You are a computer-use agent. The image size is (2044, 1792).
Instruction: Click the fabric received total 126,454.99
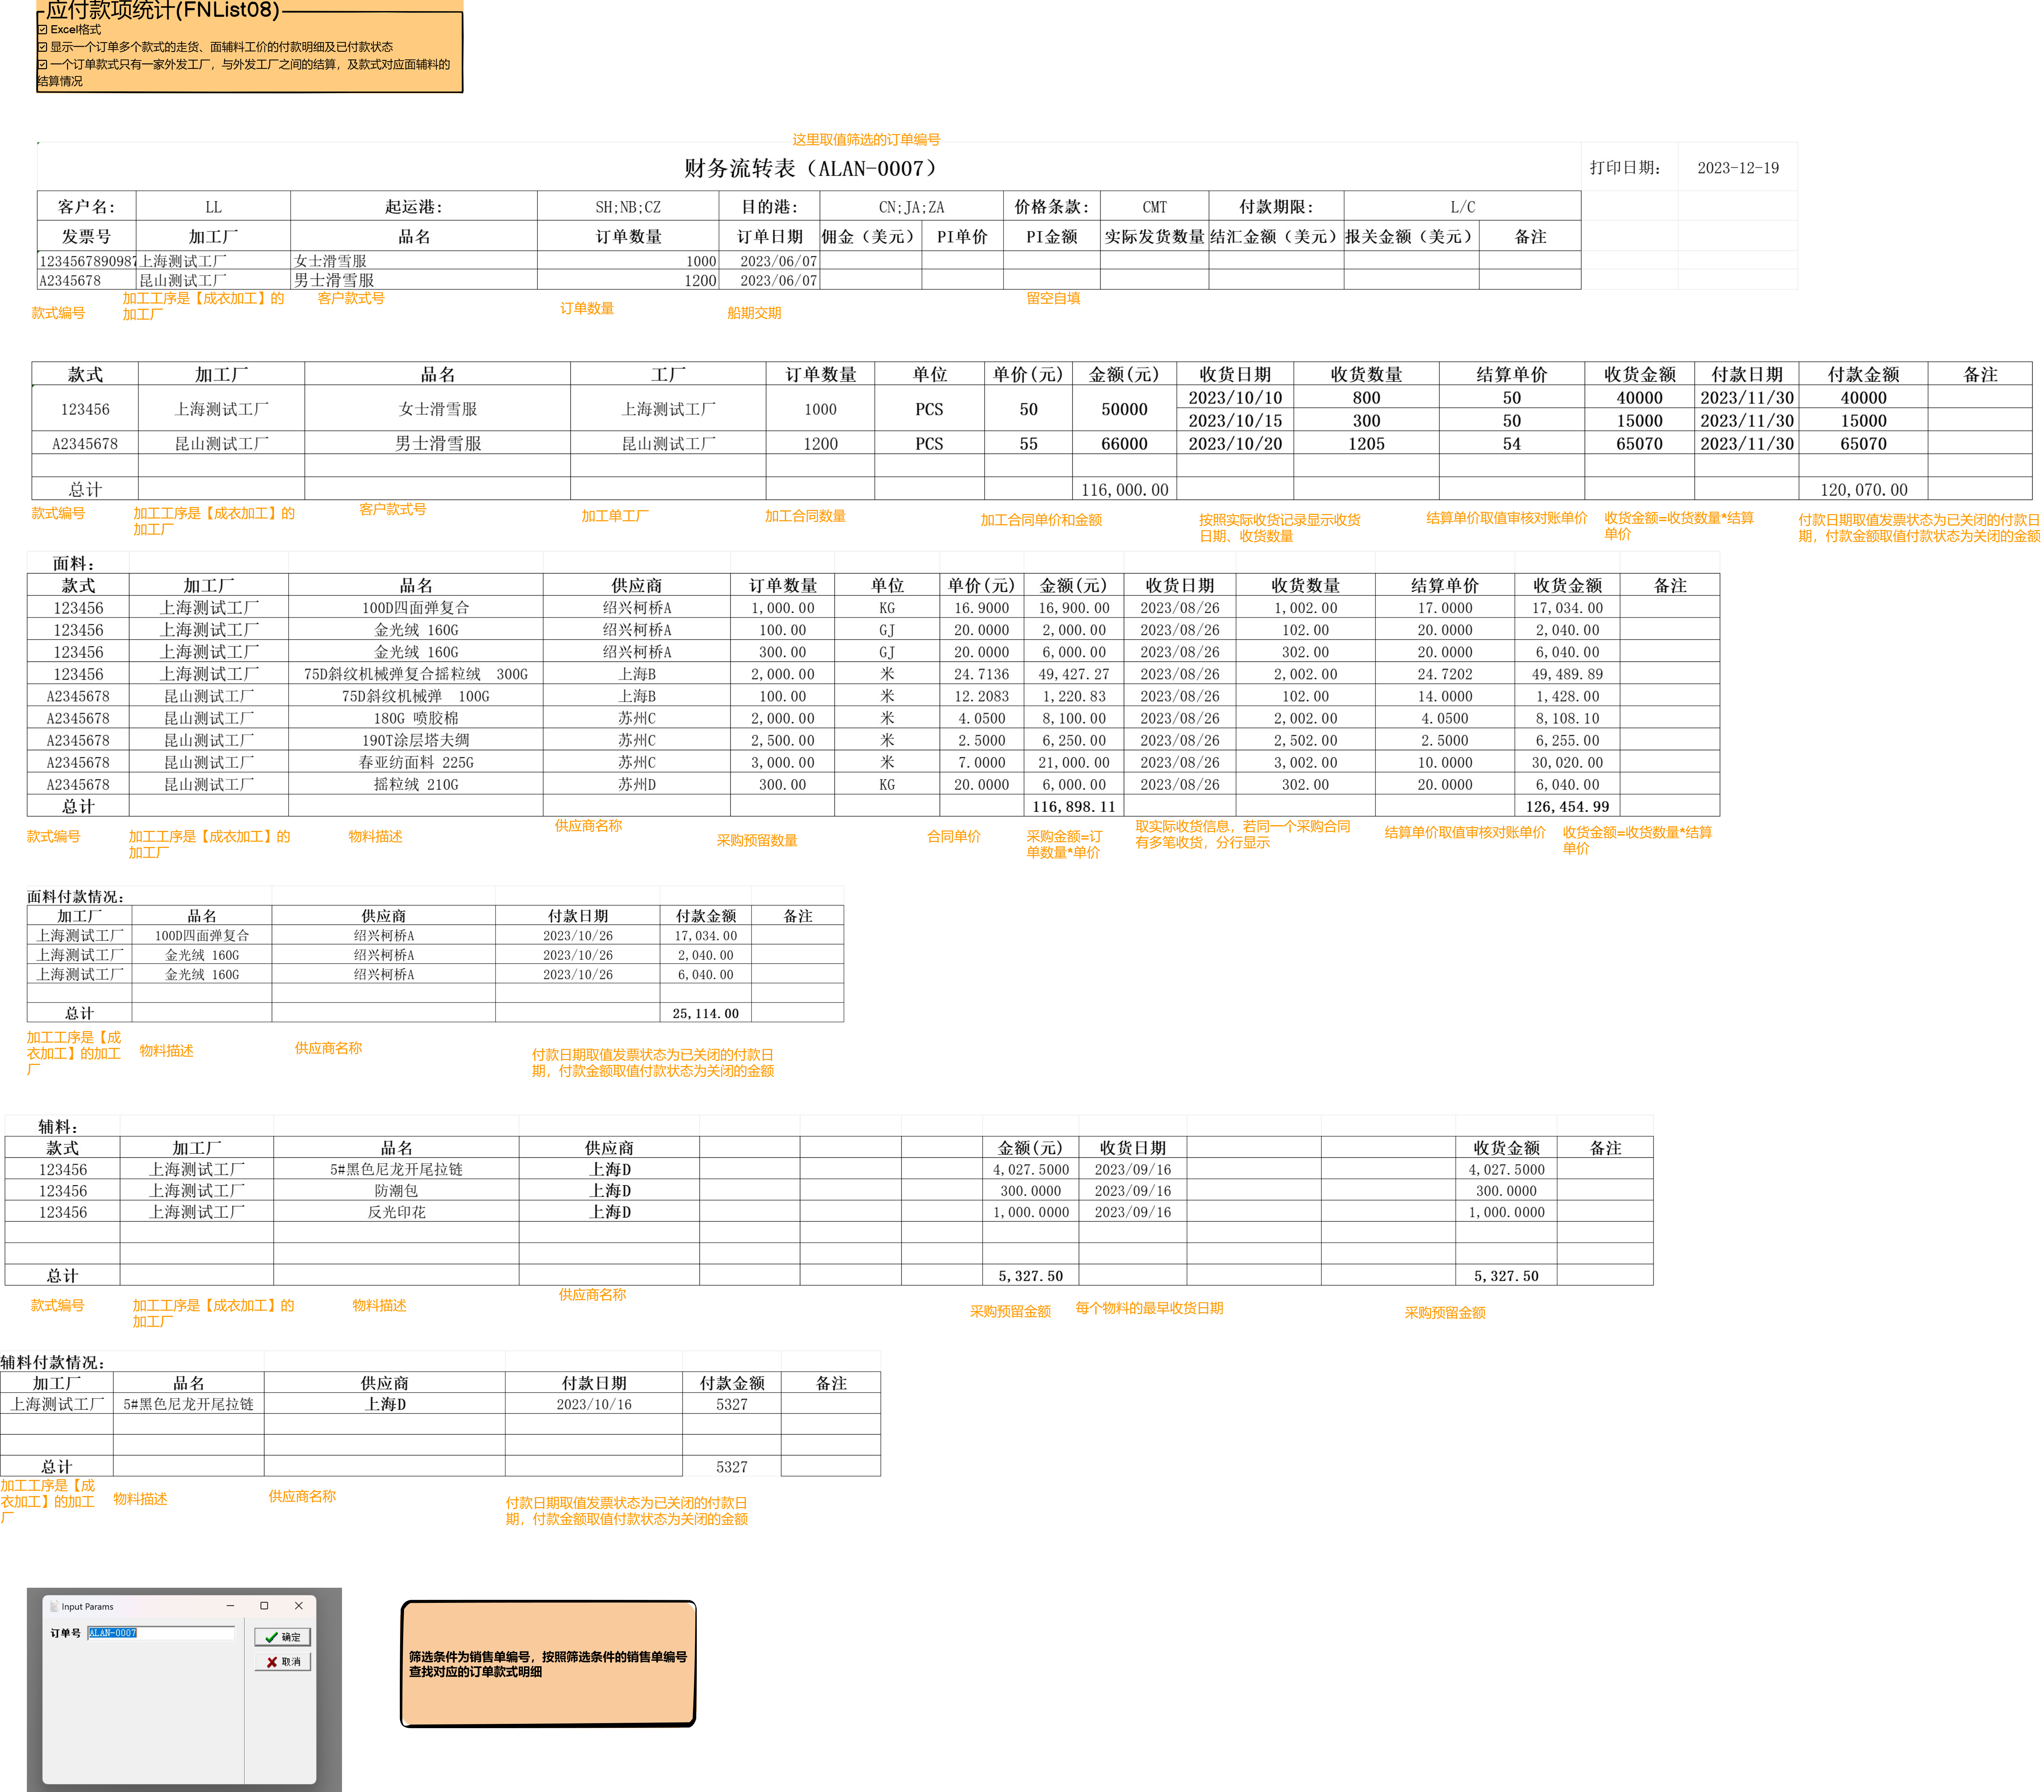coord(1567,807)
